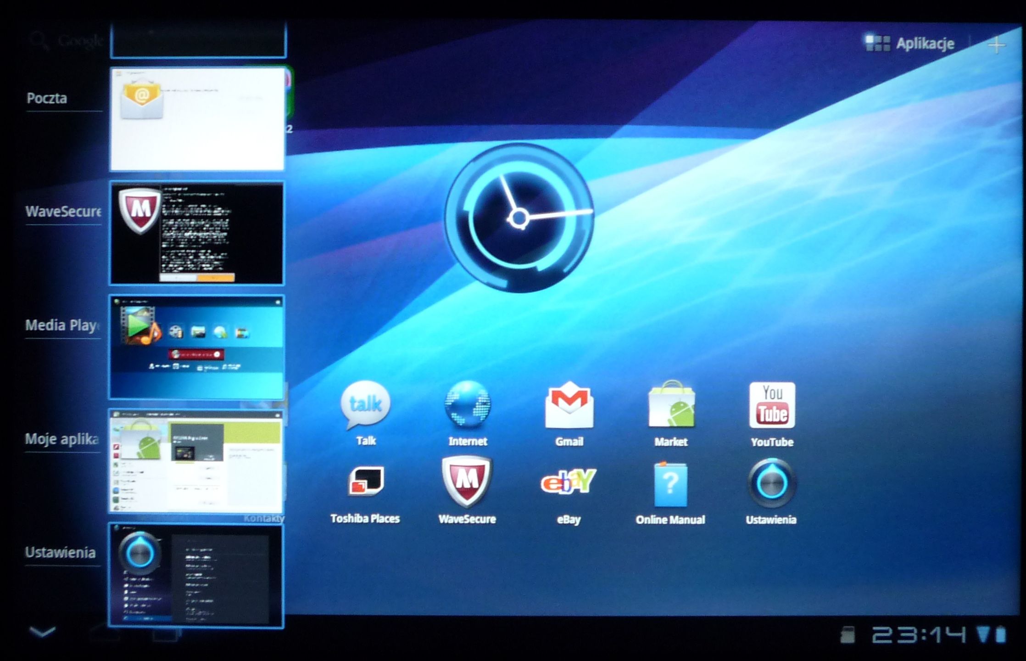Select the Poczta label in recents list
The image size is (1026, 661).
click(x=47, y=98)
